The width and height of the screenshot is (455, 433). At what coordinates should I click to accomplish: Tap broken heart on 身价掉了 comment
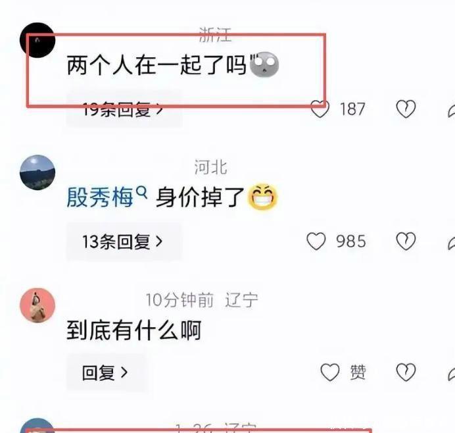coord(406,242)
